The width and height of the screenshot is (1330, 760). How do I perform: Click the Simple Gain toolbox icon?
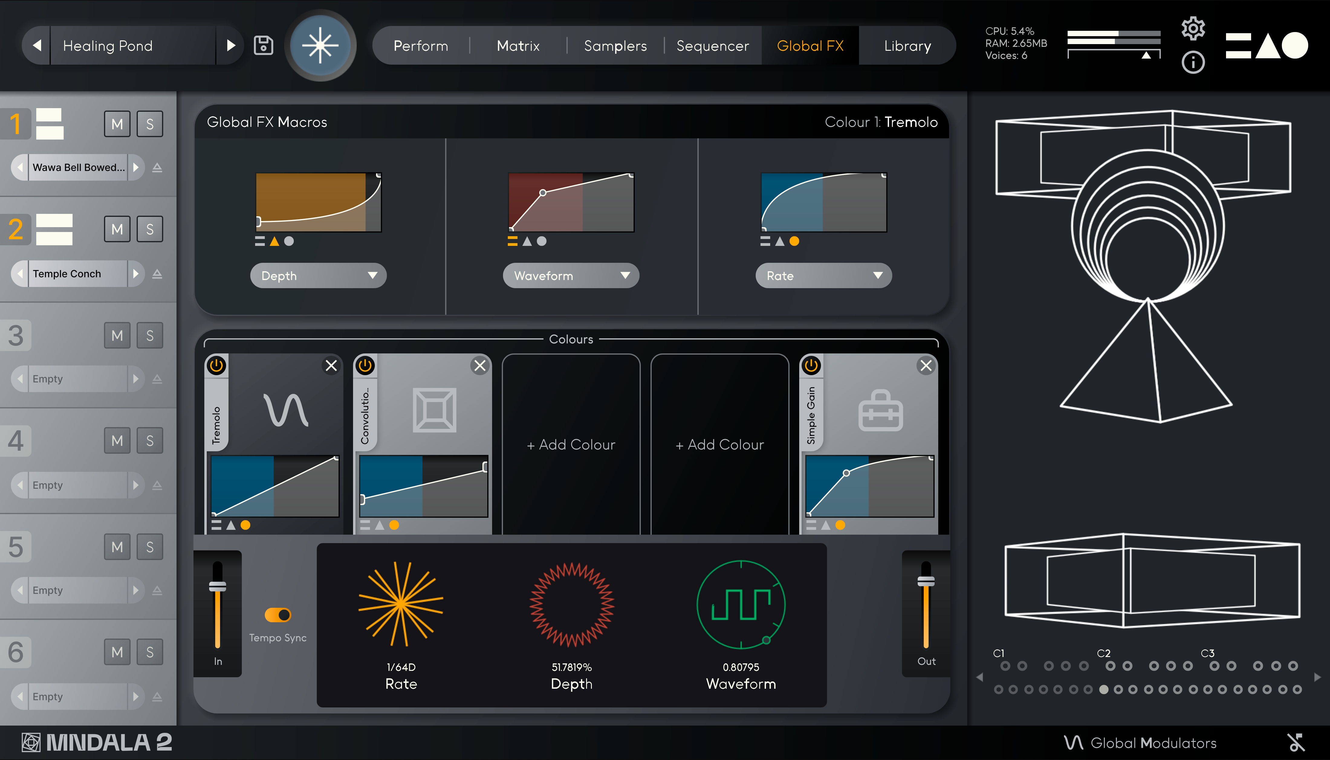pos(881,411)
